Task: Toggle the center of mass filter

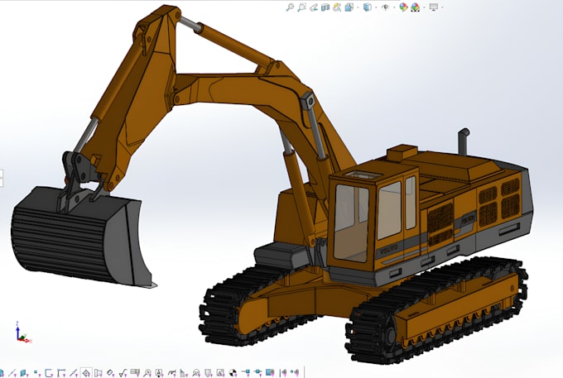Action: pos(233,373)
